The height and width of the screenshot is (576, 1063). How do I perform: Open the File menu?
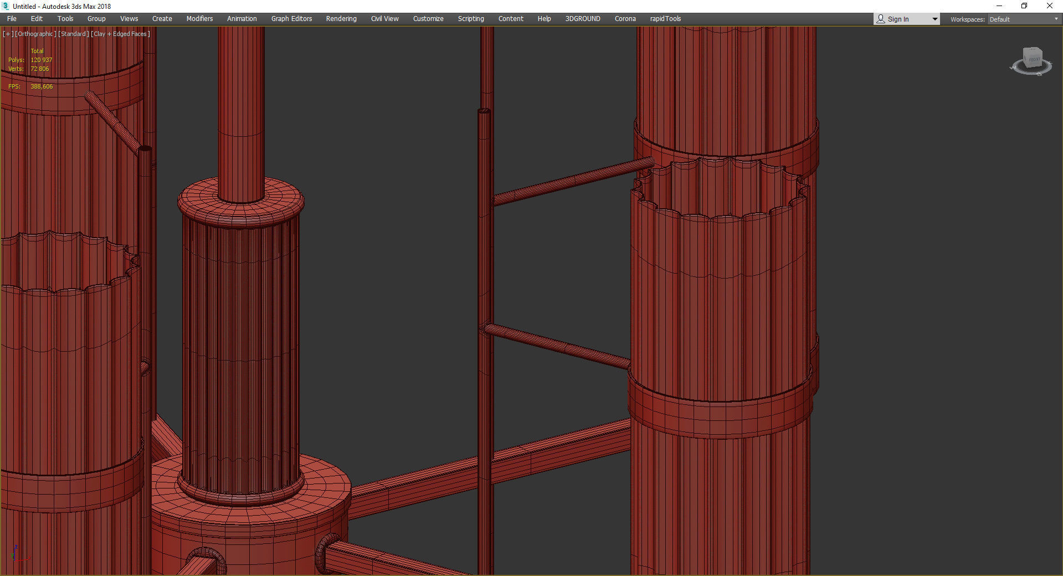pos(12,19)
